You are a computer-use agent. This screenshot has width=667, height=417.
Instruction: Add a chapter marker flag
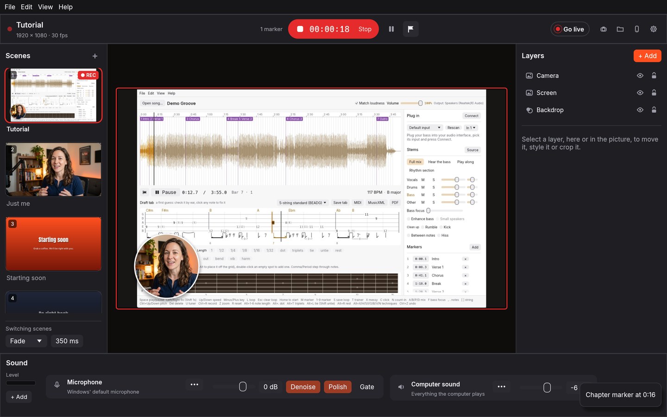pyautogui.click(x=410, y=29)
